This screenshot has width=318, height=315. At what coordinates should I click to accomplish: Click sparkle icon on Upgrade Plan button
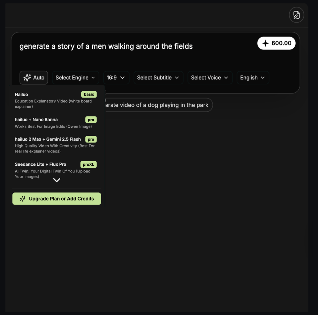(23, 199)
